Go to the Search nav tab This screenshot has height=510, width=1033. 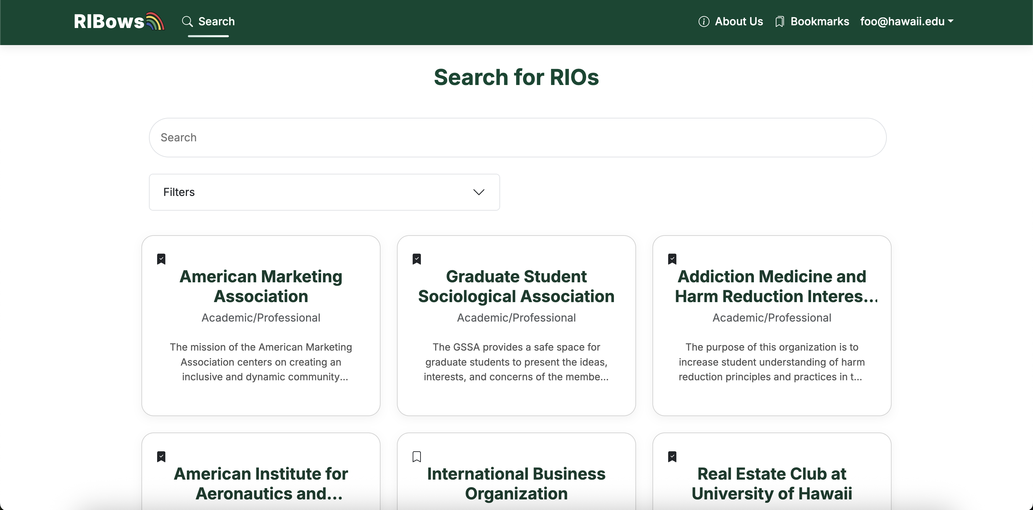coord(216,21)
